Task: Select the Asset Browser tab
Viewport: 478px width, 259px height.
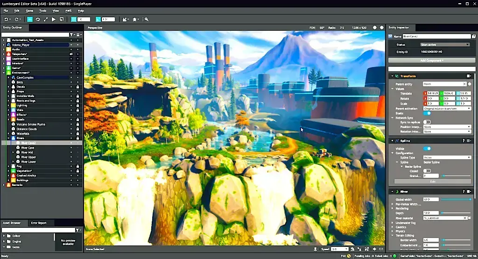Action: point(12,223)
